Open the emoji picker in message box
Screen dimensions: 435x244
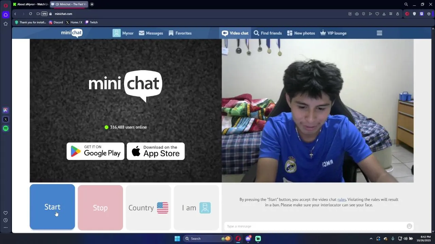[x=410, y=226]
